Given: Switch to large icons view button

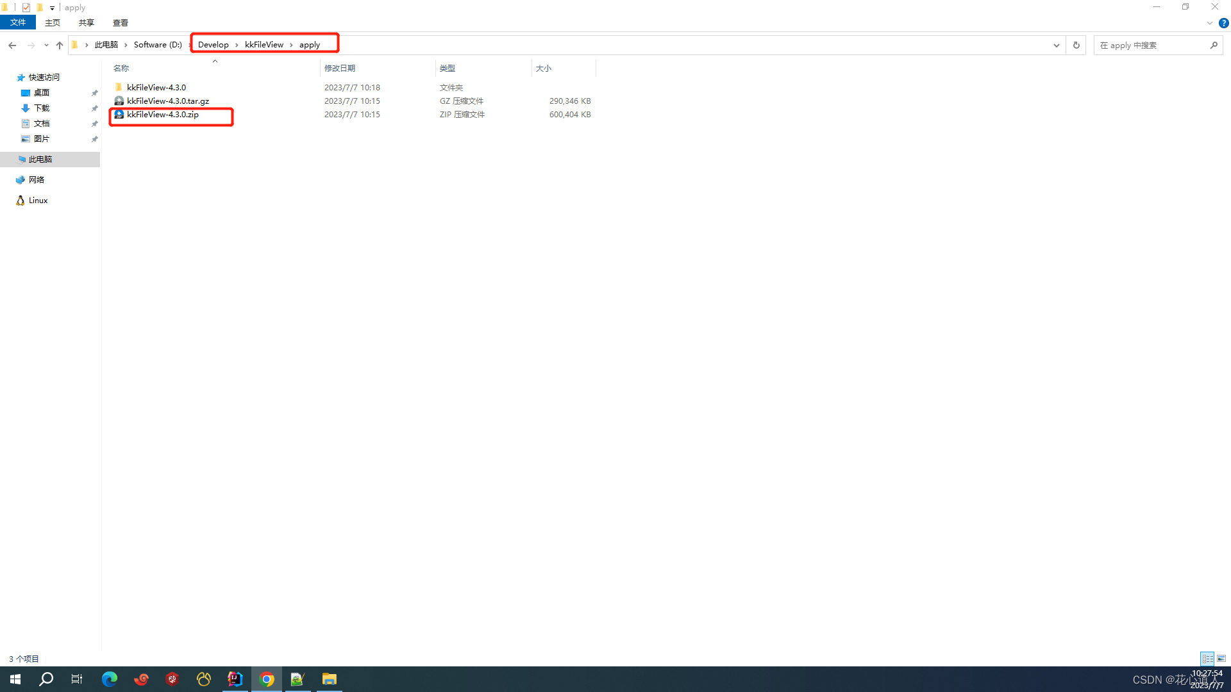Looking at the screenshot, I should click(1221, 659).
